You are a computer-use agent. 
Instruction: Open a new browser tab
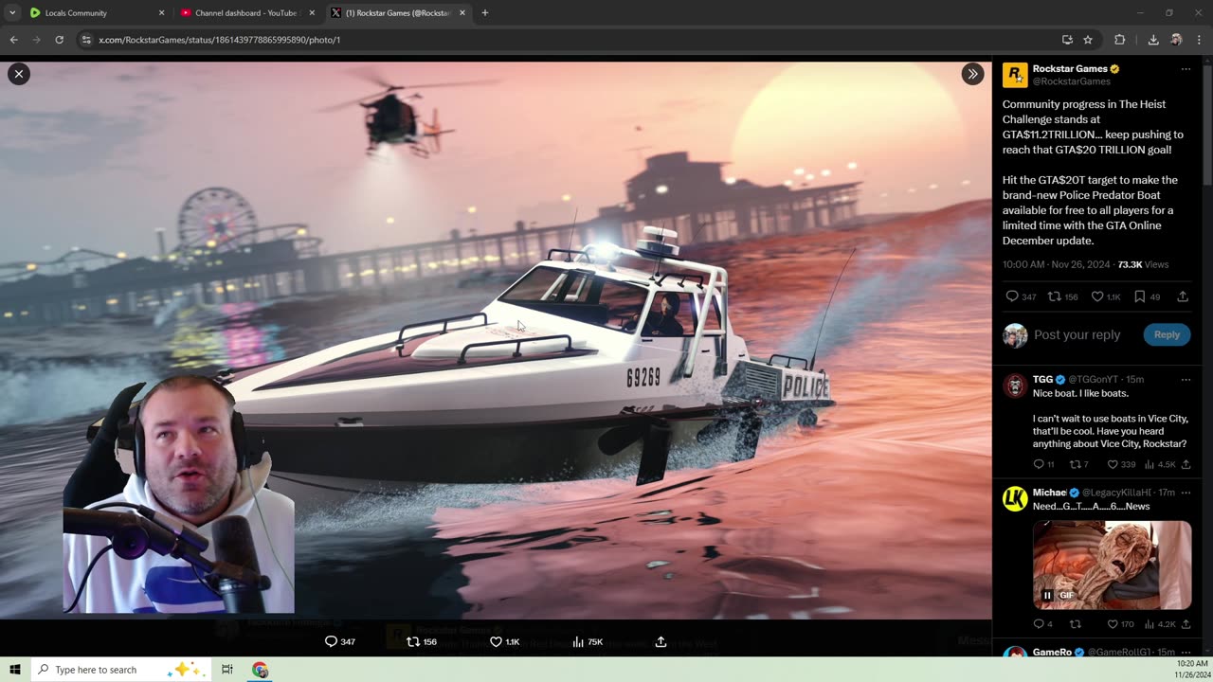485,13
